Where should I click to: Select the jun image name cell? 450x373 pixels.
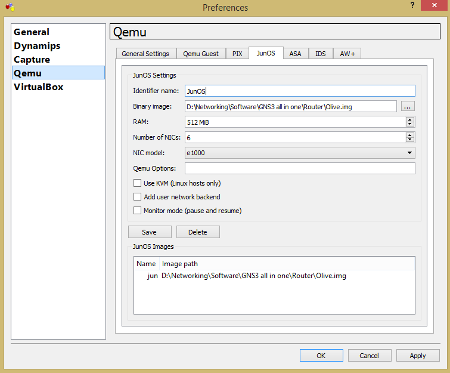pyautogui.click(x=153, y=276)
